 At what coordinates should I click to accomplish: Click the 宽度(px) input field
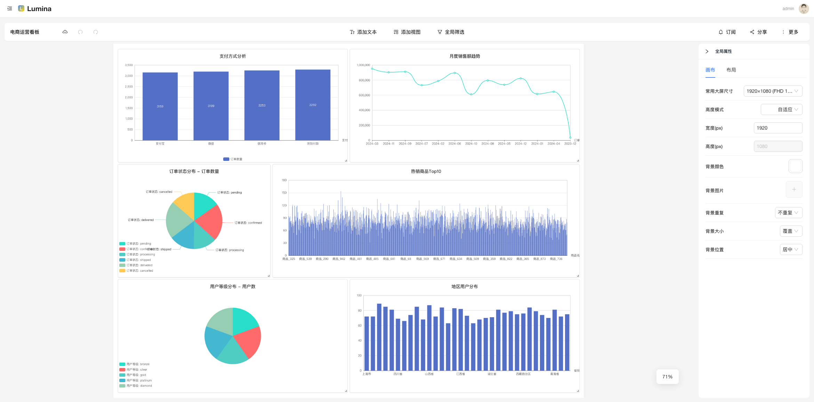point(777,128)
